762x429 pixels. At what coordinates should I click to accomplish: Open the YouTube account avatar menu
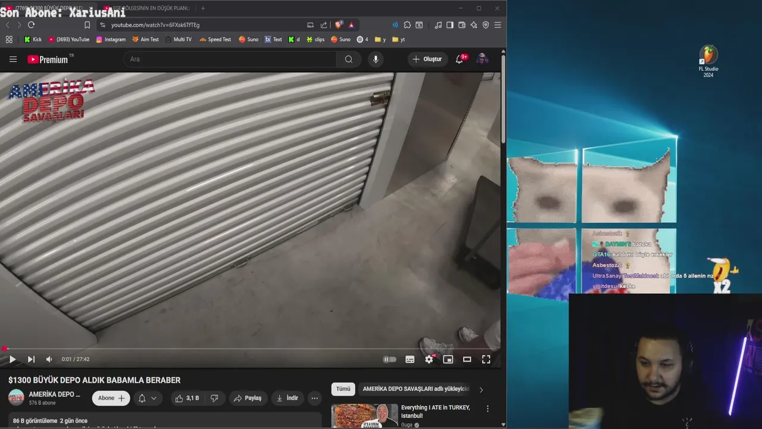482,59
